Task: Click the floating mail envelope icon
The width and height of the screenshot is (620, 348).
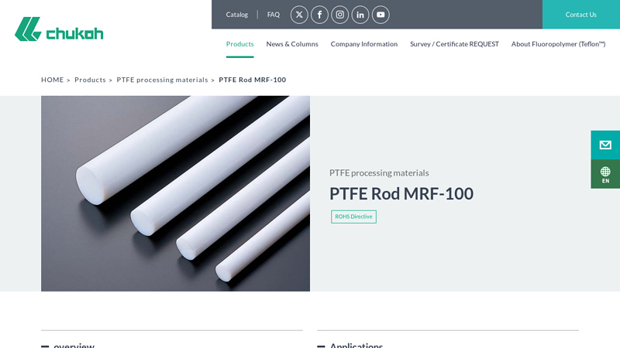Action: (605, 145)
